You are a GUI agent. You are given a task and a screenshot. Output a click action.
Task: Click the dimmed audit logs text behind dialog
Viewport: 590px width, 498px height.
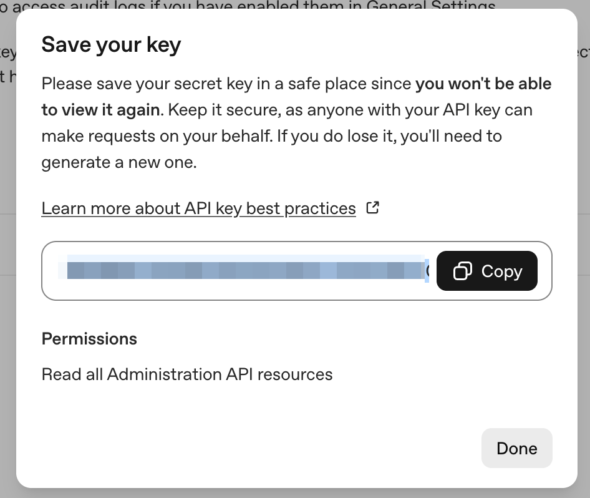(249, 5)
